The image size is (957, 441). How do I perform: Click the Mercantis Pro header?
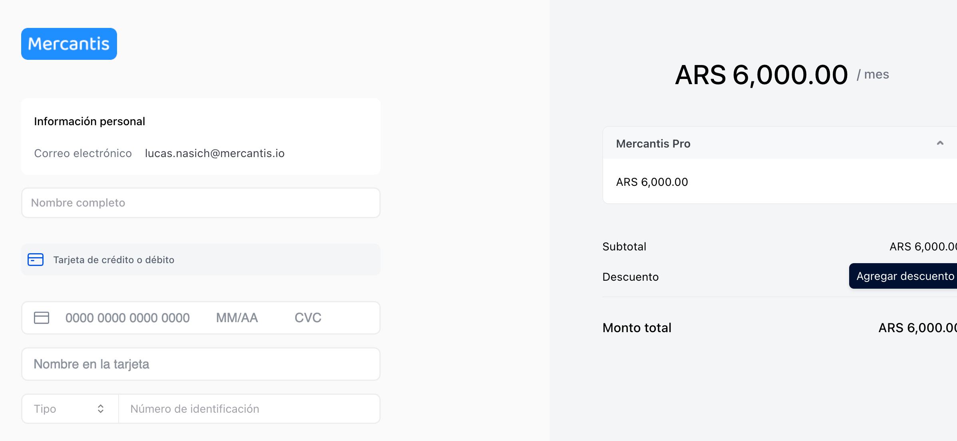point(780,143)
